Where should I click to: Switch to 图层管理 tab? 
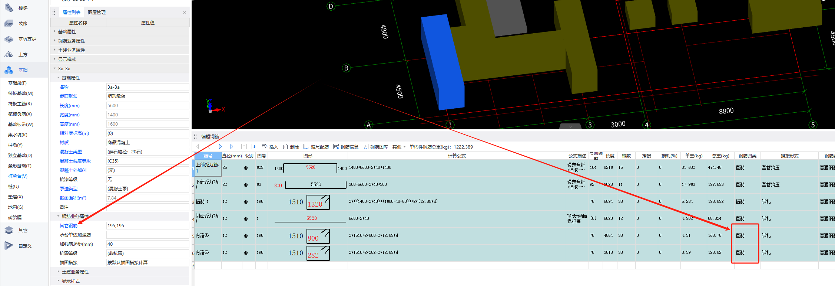[97, 12]
